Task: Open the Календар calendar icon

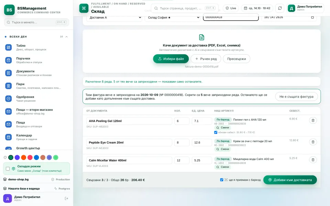Action: pos(8,137)
